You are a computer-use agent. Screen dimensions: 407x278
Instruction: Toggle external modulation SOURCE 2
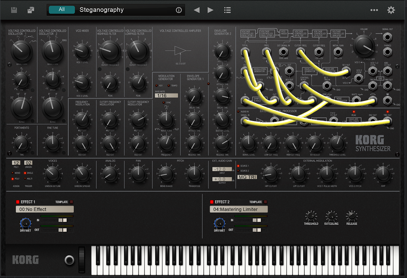[x=238, y=171]
